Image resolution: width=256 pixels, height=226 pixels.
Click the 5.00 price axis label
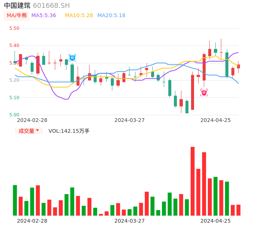pyautogui.click(x=14, y=115)
